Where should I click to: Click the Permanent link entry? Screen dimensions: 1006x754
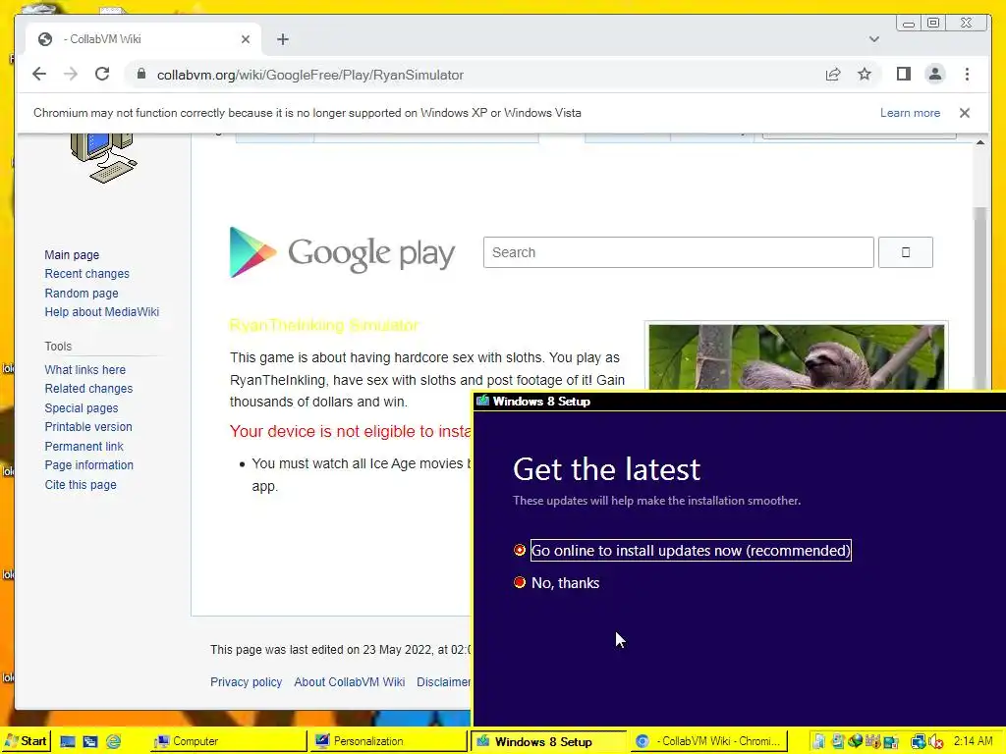pyautogui.click(x=84, y=447)
